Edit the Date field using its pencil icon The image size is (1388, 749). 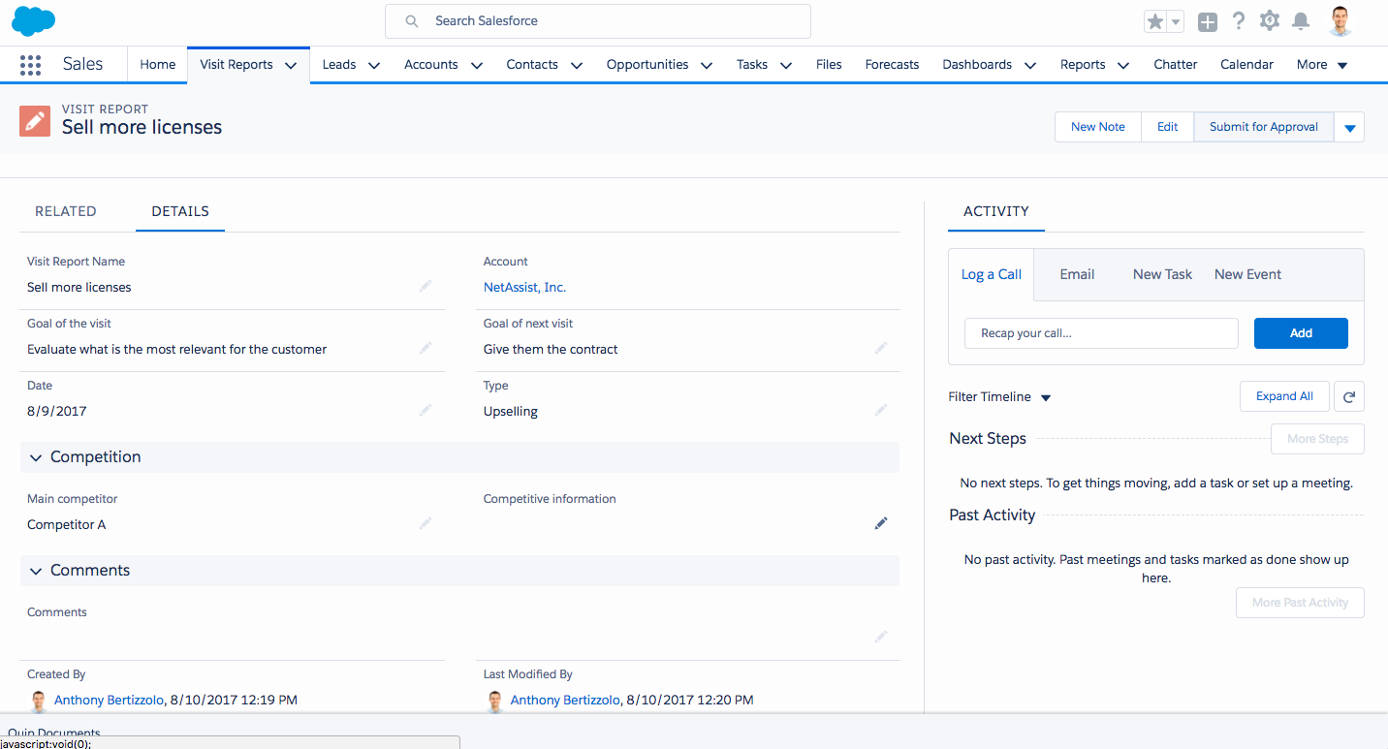click(x=426, y=410)
